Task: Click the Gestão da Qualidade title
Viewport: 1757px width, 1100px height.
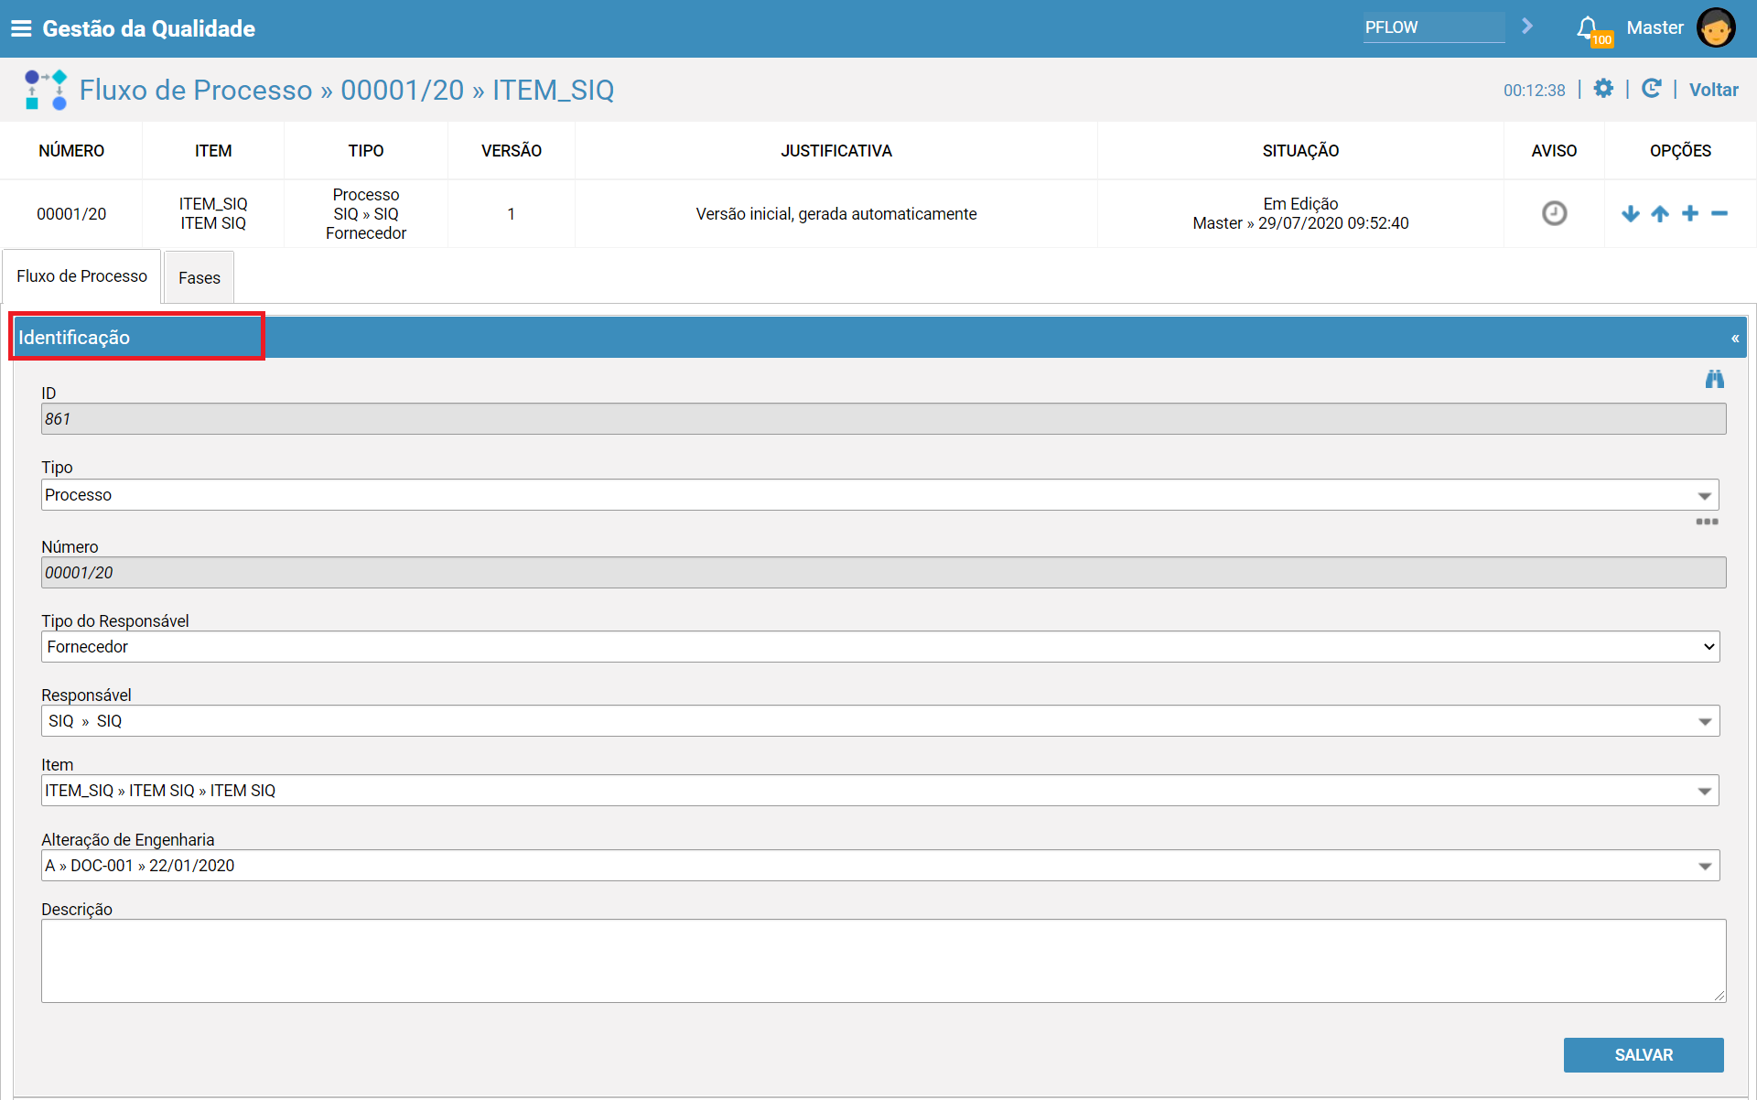Action: coord(149,28)
